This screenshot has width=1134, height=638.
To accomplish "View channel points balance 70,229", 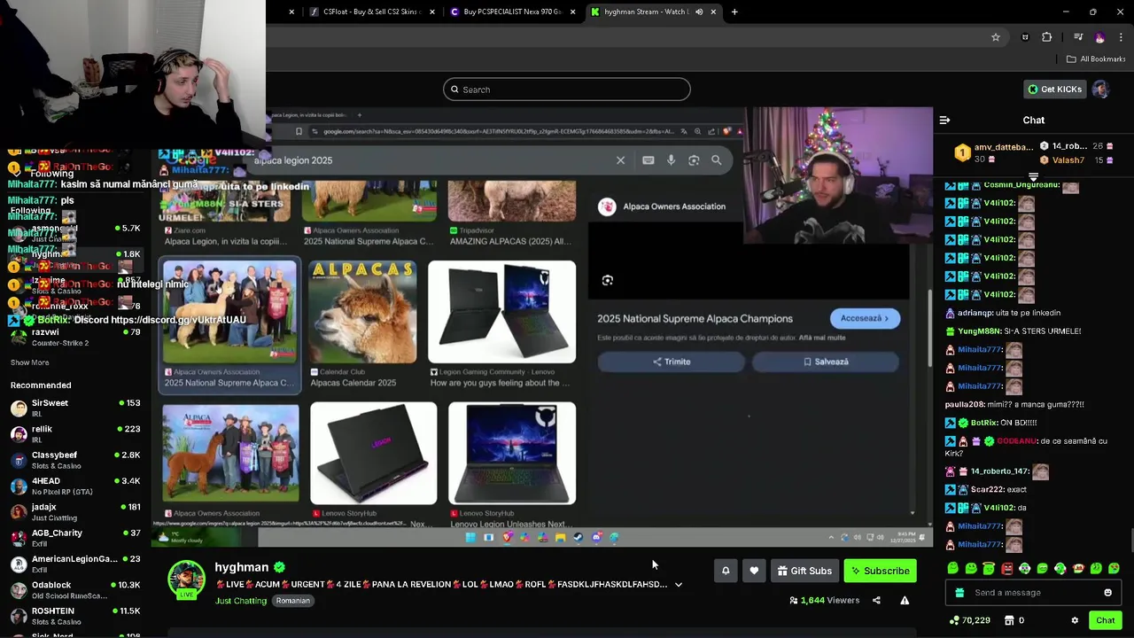I will (969, 620).
